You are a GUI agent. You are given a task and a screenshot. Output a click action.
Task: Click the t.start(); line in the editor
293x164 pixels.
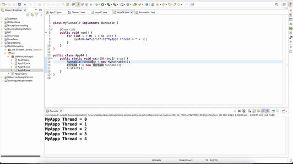(75, 68)
